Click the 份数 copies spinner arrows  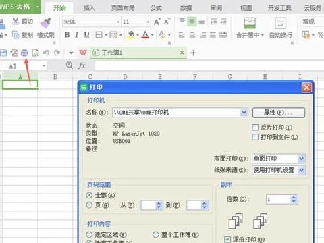[294, 199]
